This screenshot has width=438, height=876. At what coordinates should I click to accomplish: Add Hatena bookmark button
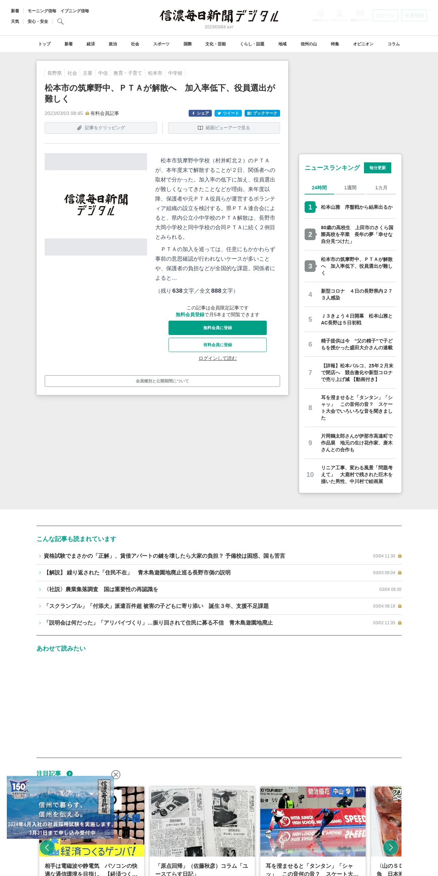pos(262,113)
